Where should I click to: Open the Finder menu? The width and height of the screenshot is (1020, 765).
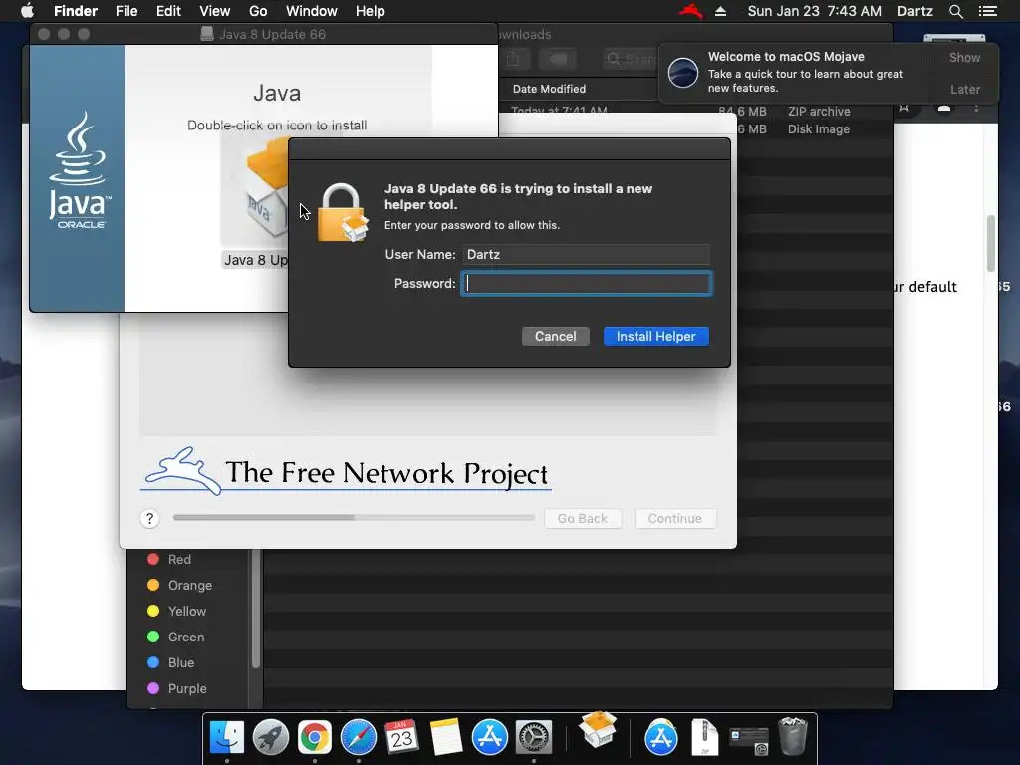tap(76, 11)
